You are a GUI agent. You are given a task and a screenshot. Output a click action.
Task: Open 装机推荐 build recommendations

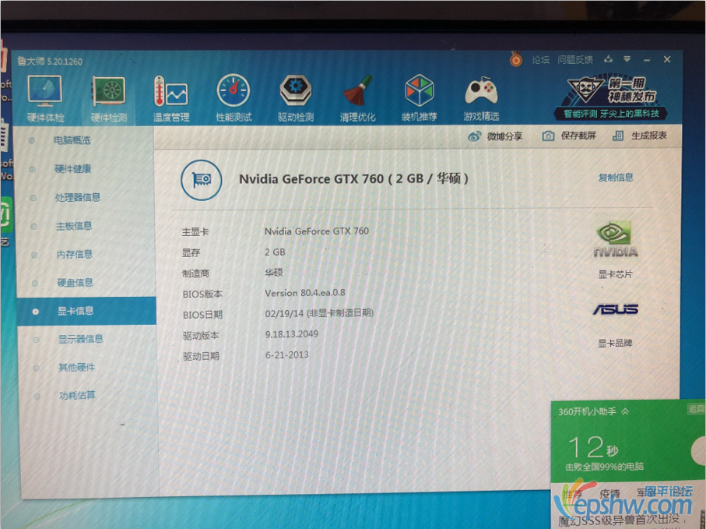[x=420, y=99]
